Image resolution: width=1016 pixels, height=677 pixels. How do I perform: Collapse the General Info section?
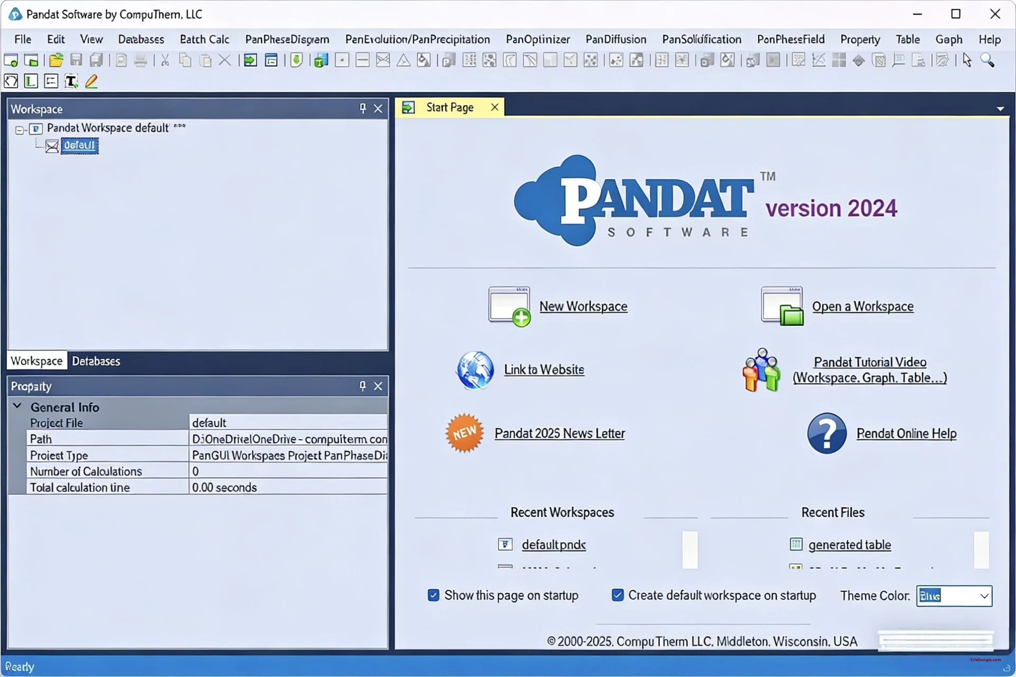click(x=17, y=406)
